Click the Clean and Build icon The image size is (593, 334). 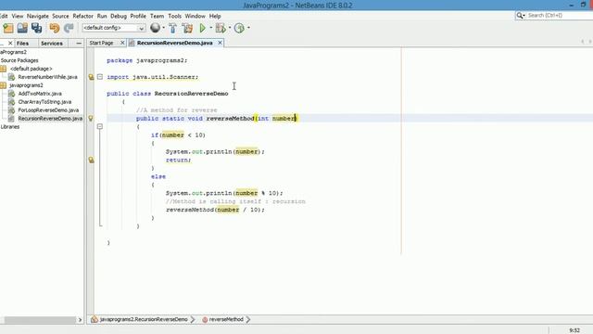click(187, 28)
